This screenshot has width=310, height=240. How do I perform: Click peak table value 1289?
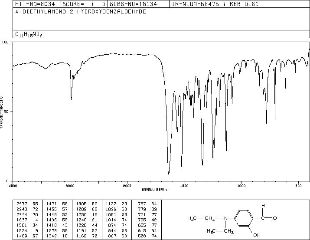(81, 209)
